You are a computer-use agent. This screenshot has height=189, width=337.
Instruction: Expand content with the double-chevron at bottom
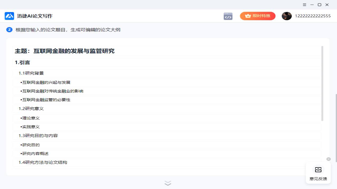(x=168, y=183)
